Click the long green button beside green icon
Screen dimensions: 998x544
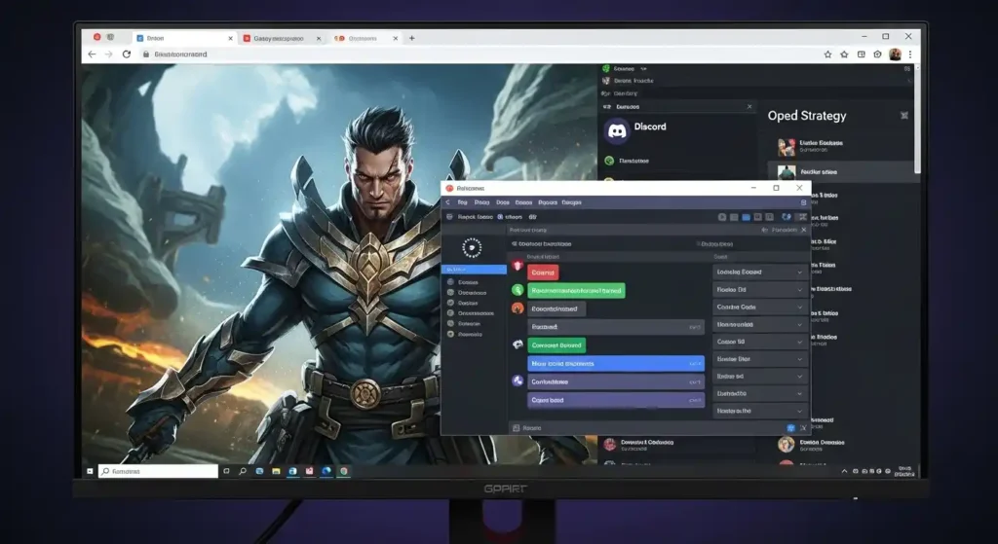point(576,290)
